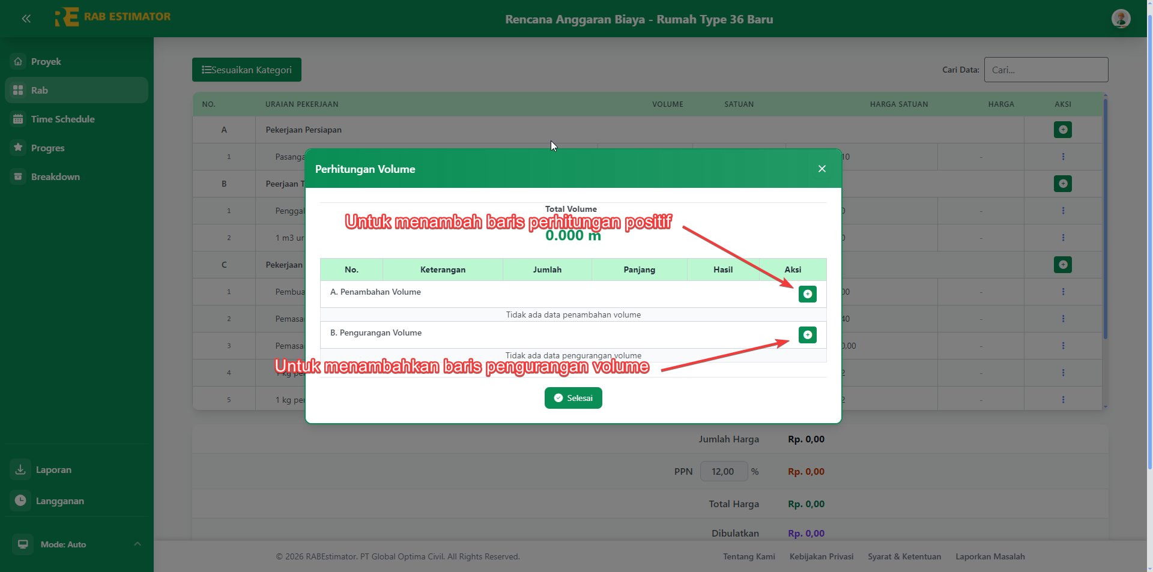Open Langganan subscription page
1153x572 pixels.
[59, 501]
